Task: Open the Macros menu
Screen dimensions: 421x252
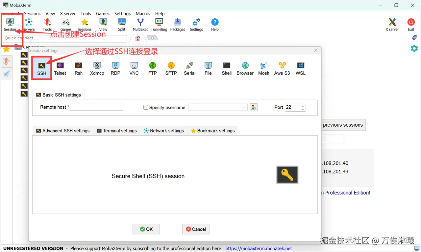Action: click(143, 13)
